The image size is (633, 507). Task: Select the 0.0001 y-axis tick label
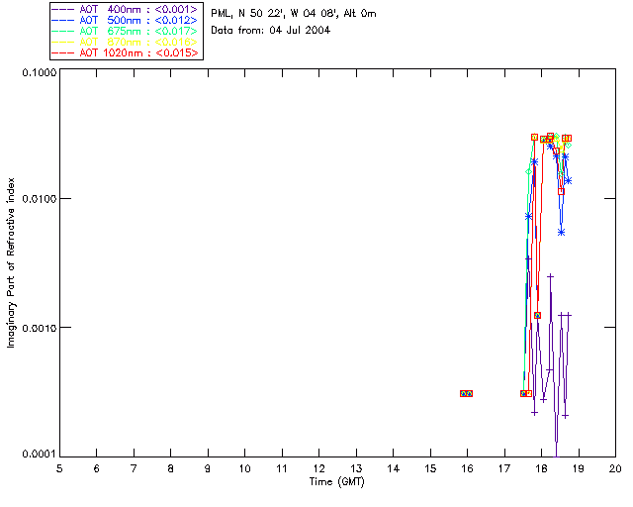pyautogui.click(x=38, y=454)
